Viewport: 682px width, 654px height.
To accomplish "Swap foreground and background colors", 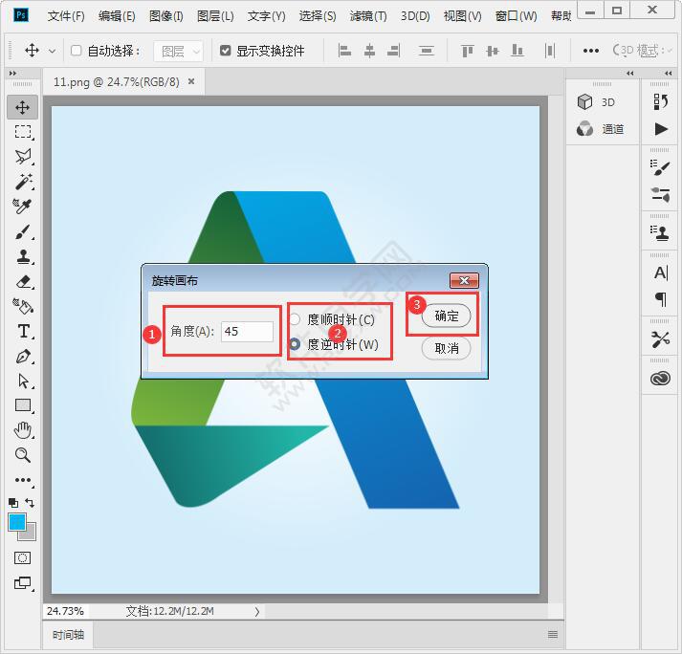I will pyautogui.click(x=30, y=503).
